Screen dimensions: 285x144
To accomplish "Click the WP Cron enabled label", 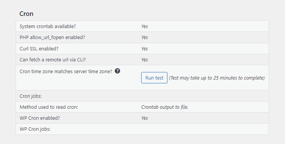I will point(40,118).
